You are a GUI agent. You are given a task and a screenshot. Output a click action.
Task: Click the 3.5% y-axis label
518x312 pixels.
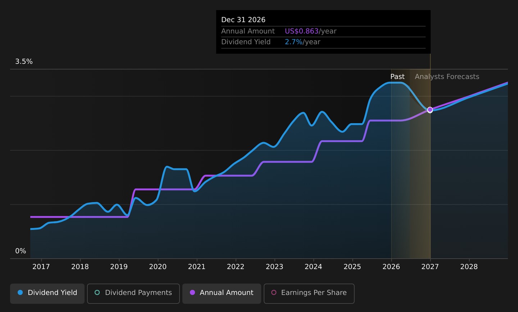[24, 62]
